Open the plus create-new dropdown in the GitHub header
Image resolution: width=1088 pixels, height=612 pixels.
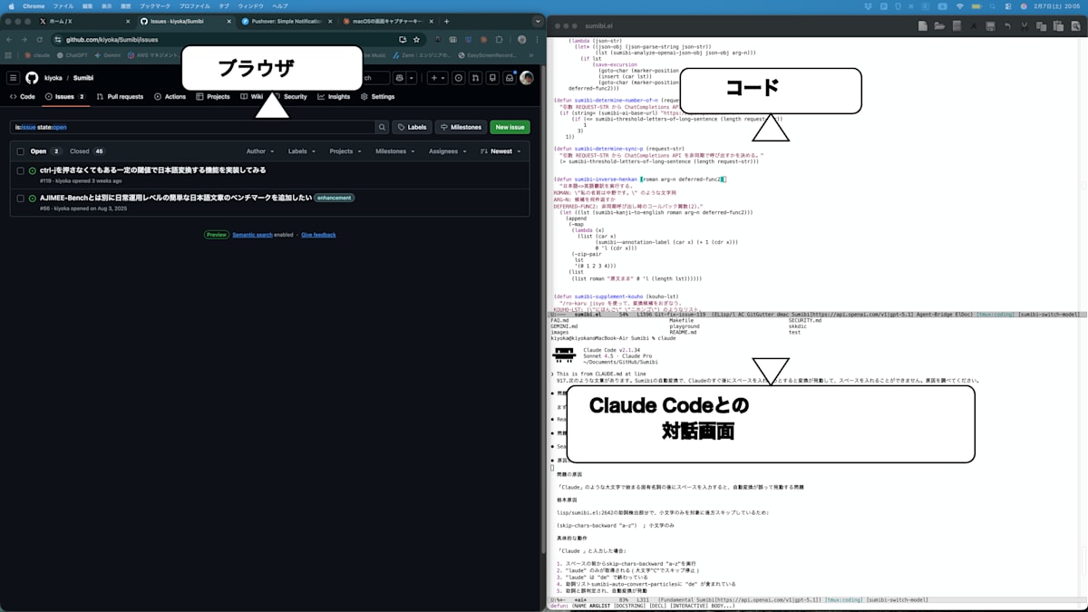point(438,78)
